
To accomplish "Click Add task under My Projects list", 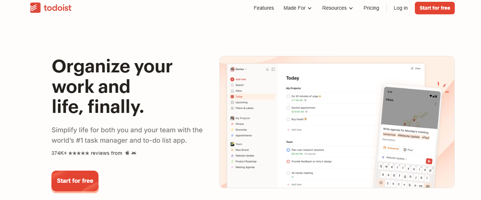I will [294, 130].
